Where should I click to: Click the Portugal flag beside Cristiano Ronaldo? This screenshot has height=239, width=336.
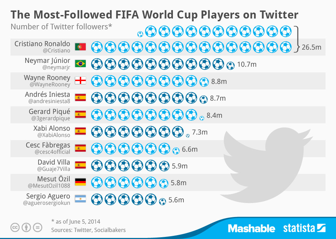pos(80,47)
